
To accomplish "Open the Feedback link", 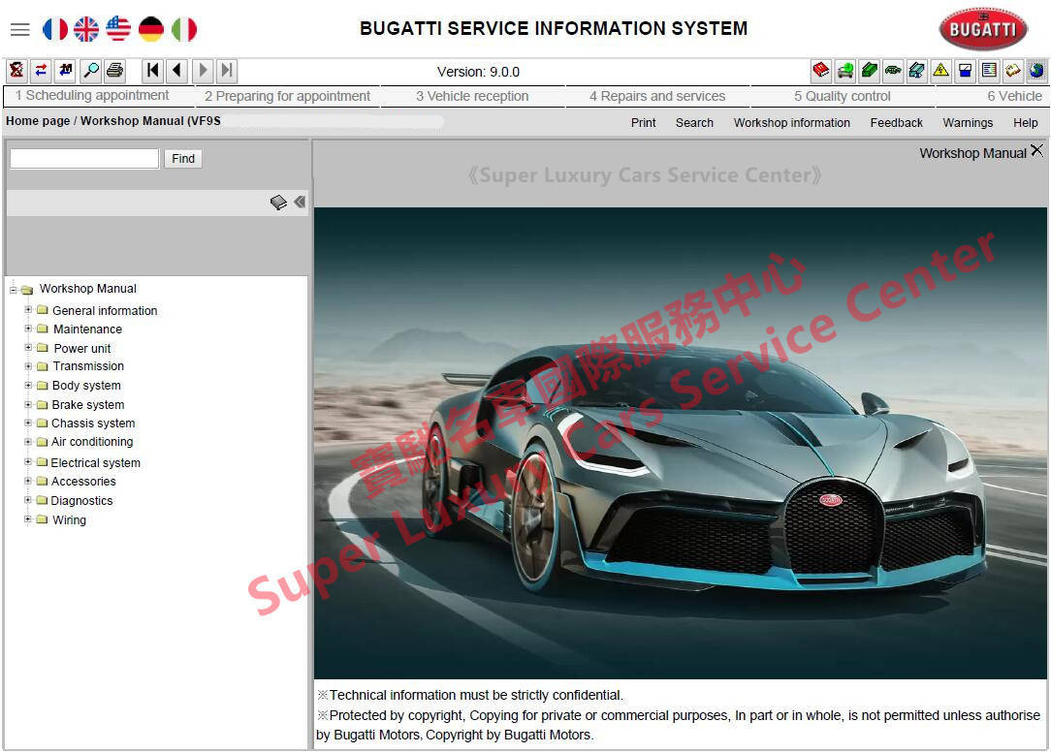I will click(896, 122).
